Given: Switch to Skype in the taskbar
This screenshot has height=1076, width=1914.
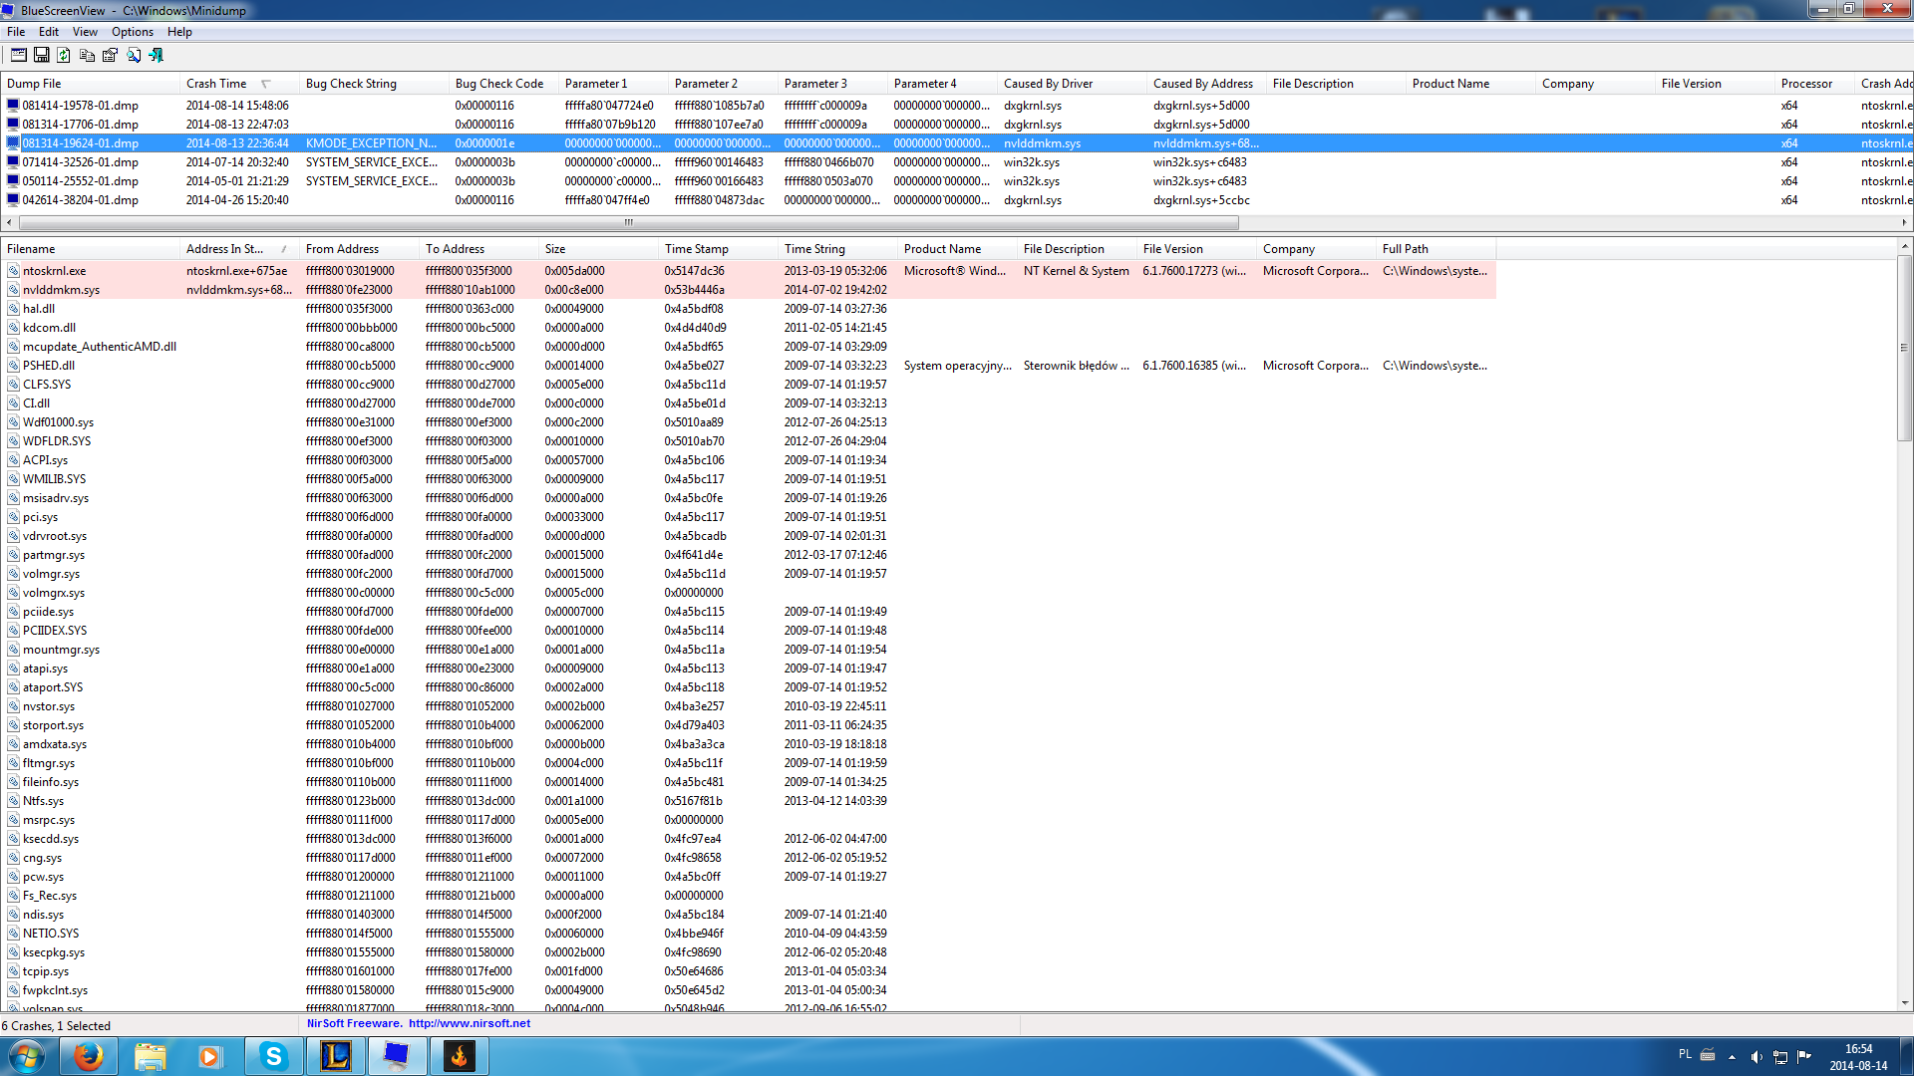Looking at the screenshot, I should tap(273, 1056).
